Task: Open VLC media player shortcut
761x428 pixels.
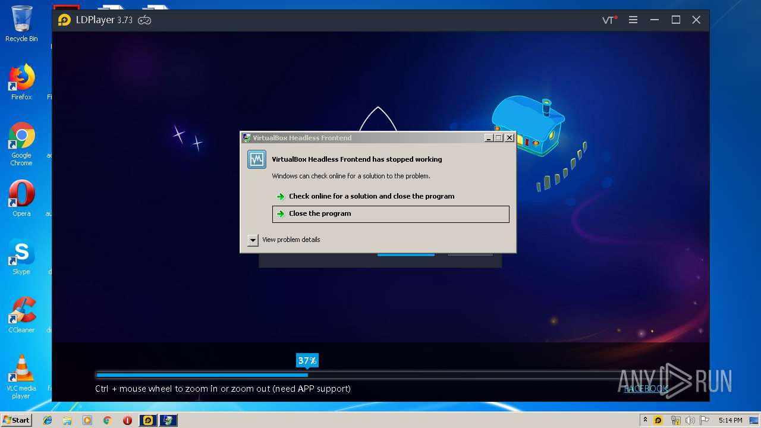Action: pos(21,377)
